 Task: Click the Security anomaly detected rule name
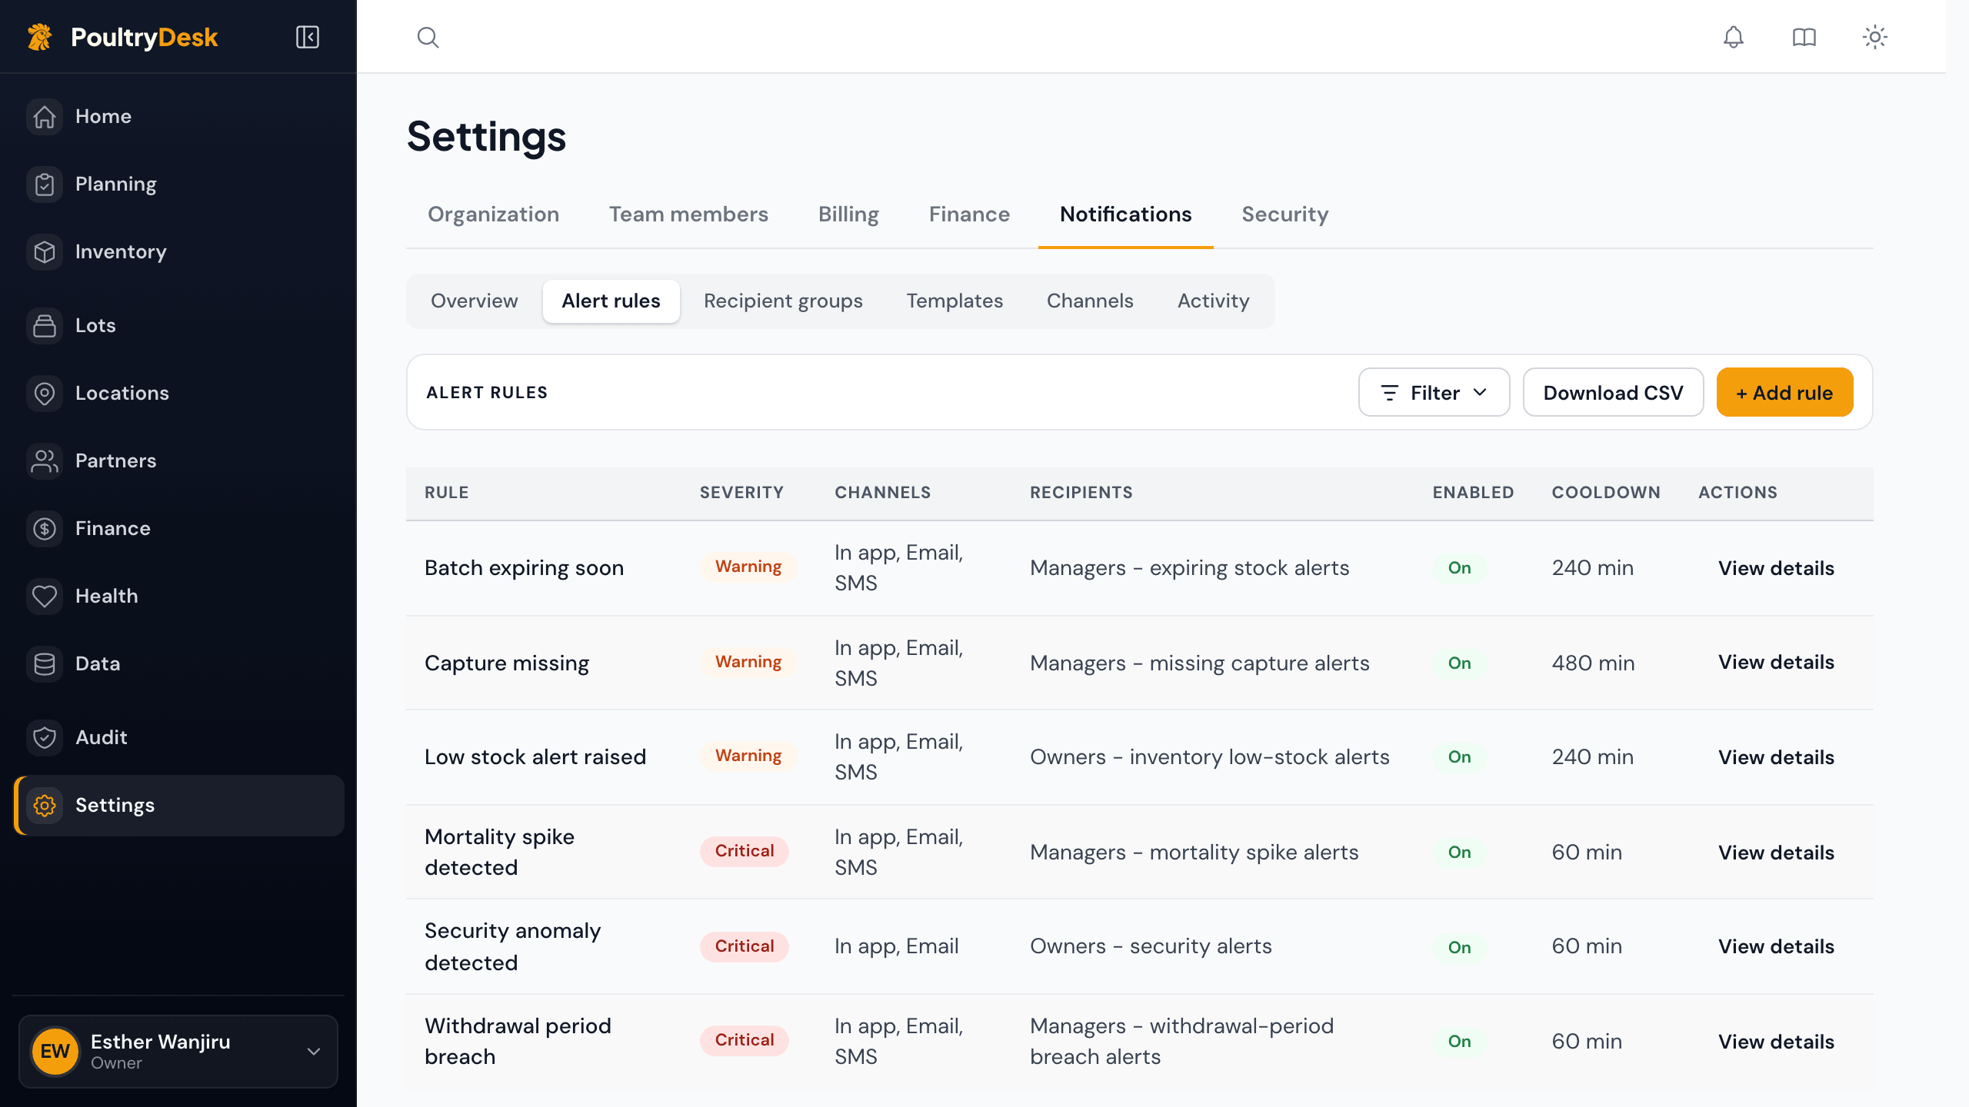(x=513, y=947)
